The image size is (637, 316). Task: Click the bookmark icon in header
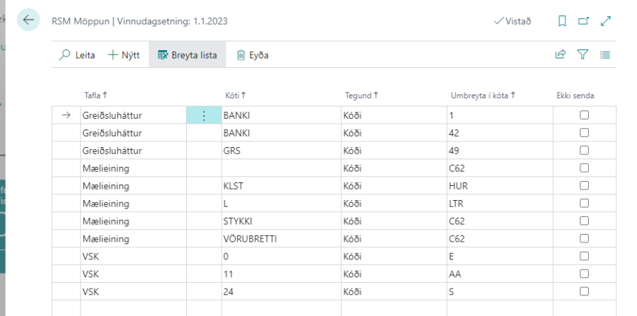(563, 22)
